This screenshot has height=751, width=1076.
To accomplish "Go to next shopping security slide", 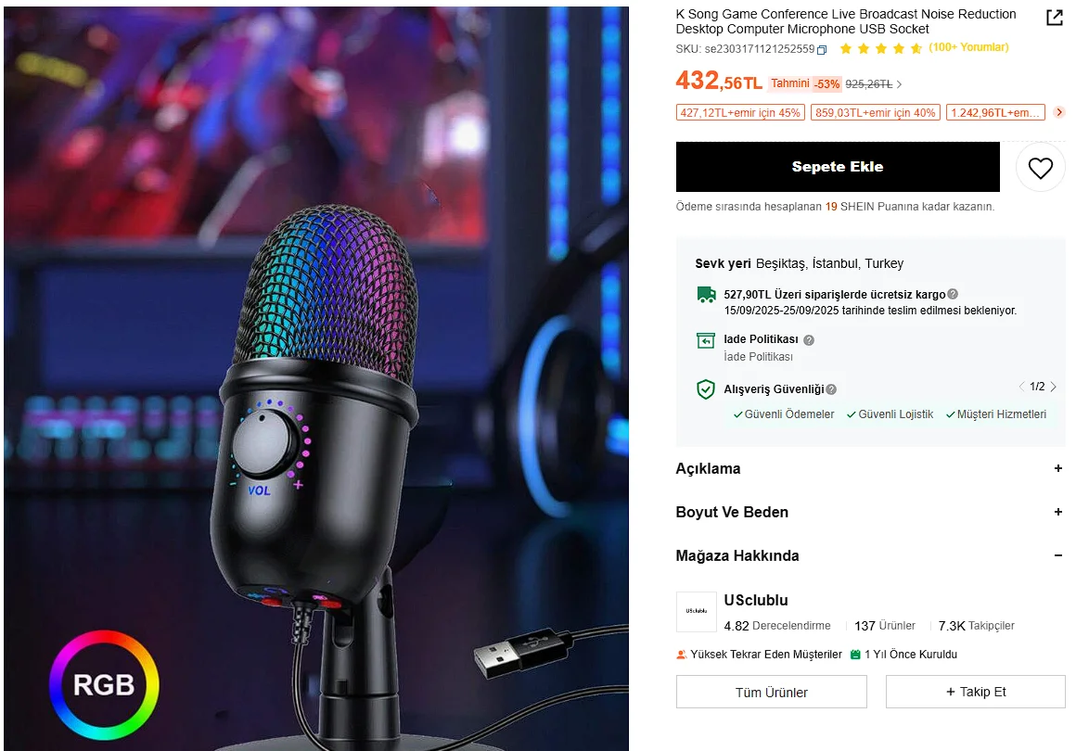I will 1053,387.
